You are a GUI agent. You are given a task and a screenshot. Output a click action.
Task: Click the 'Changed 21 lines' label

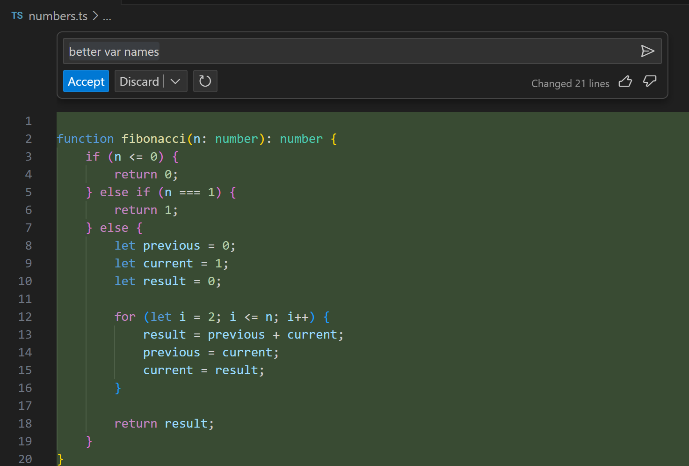(570, 83)
